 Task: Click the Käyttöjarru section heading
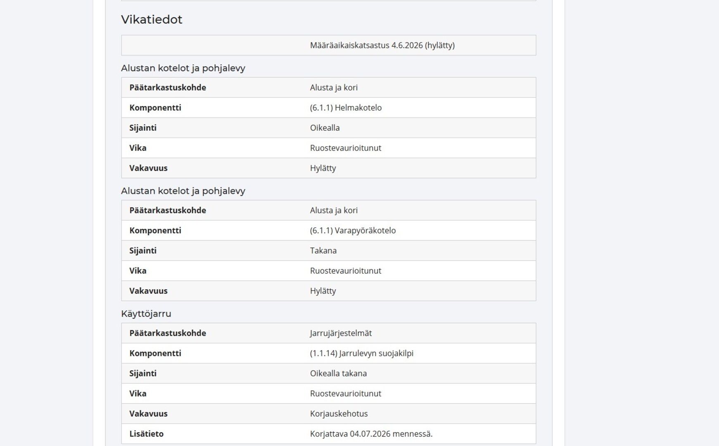click(146, 314)
